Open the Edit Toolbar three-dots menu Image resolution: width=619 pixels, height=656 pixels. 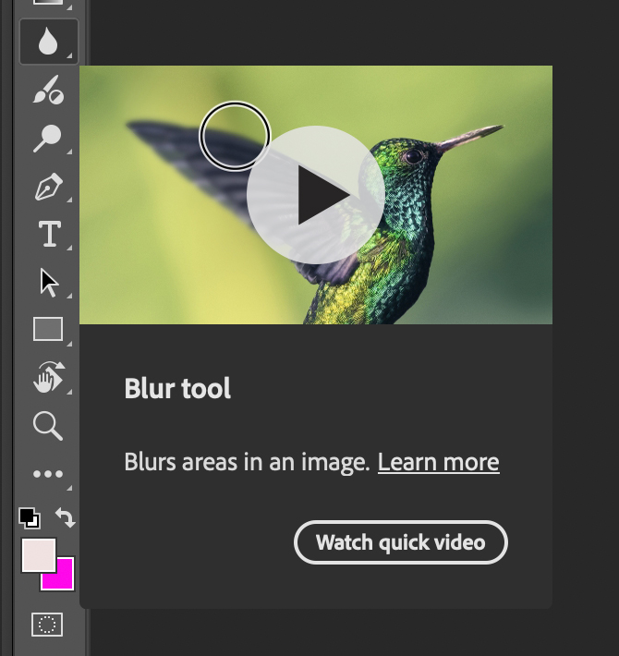[x=48, y=474]
